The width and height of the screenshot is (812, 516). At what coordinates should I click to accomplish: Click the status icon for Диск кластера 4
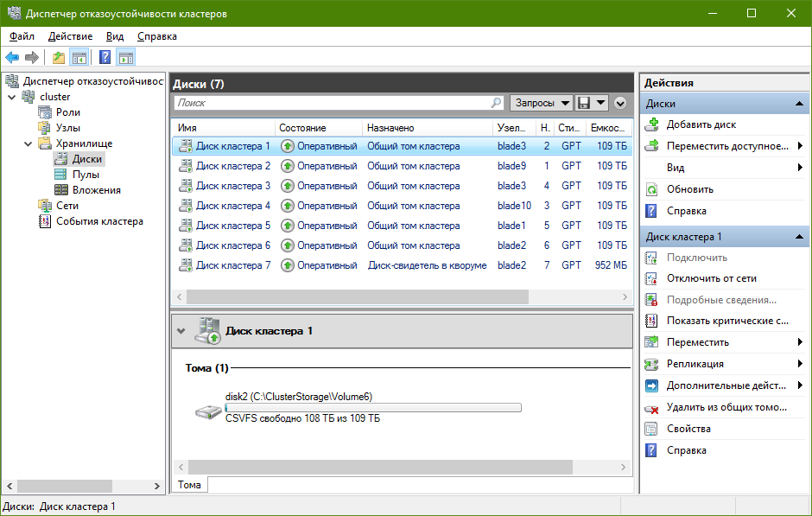(x=288, y=206)
